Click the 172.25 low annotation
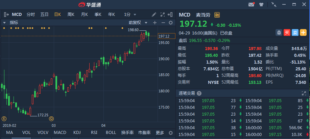 [43, 115]
